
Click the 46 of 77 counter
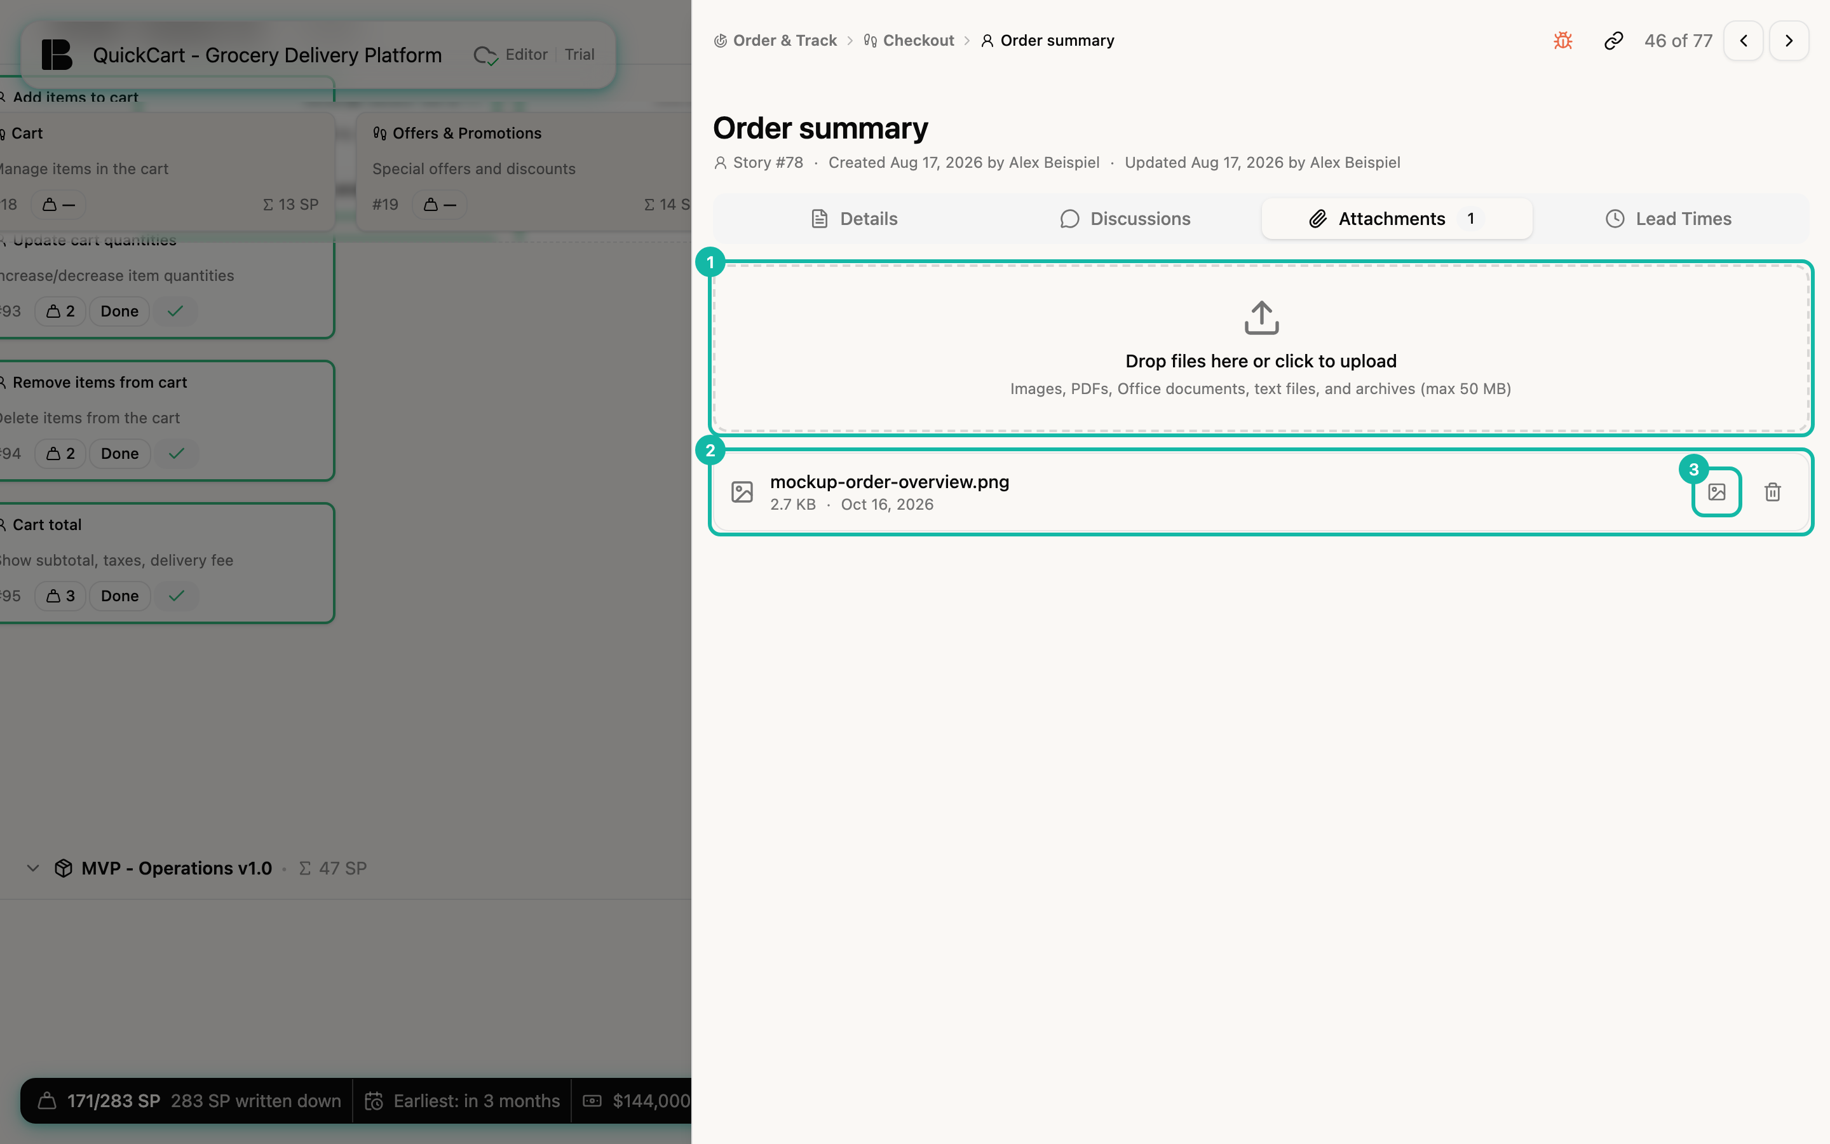coord(1678,41)
